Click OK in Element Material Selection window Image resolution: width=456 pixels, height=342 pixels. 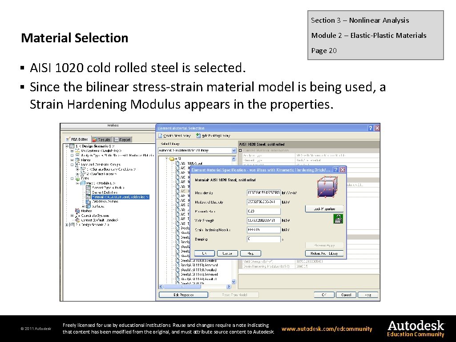(x=324, y=295)
